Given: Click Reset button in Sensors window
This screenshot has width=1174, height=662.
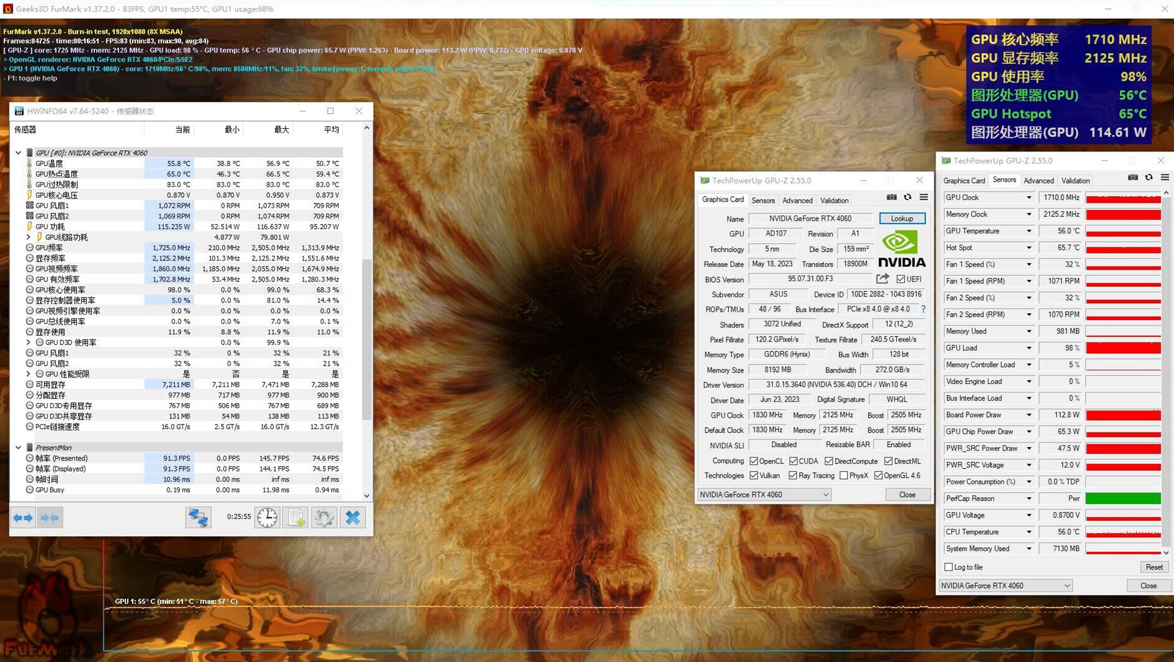Looking at the screenshot, I should coord(1154,567).
